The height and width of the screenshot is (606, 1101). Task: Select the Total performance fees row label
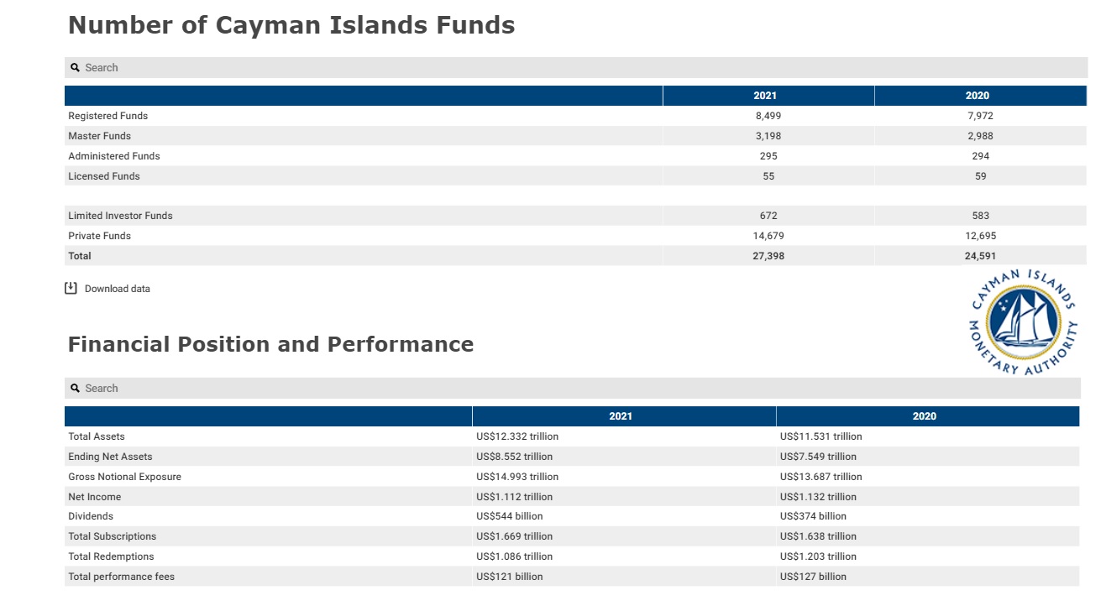tap(121, 577)
